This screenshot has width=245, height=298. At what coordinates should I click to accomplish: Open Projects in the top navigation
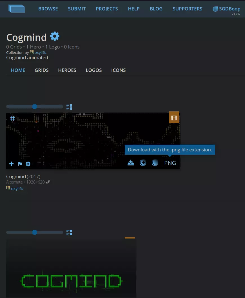(x=107, y=9)
